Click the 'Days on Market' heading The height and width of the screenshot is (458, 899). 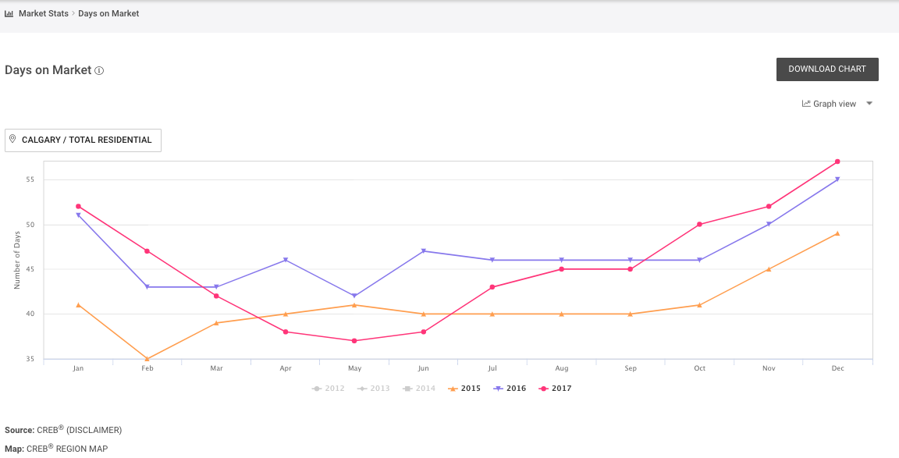(48, 70)
